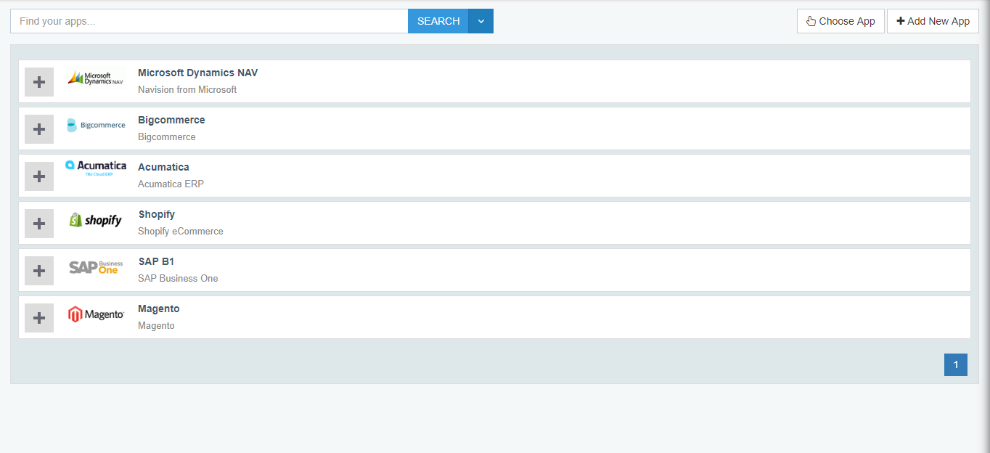
Task: Open the Shopify app entry
Action: (156, 213)
